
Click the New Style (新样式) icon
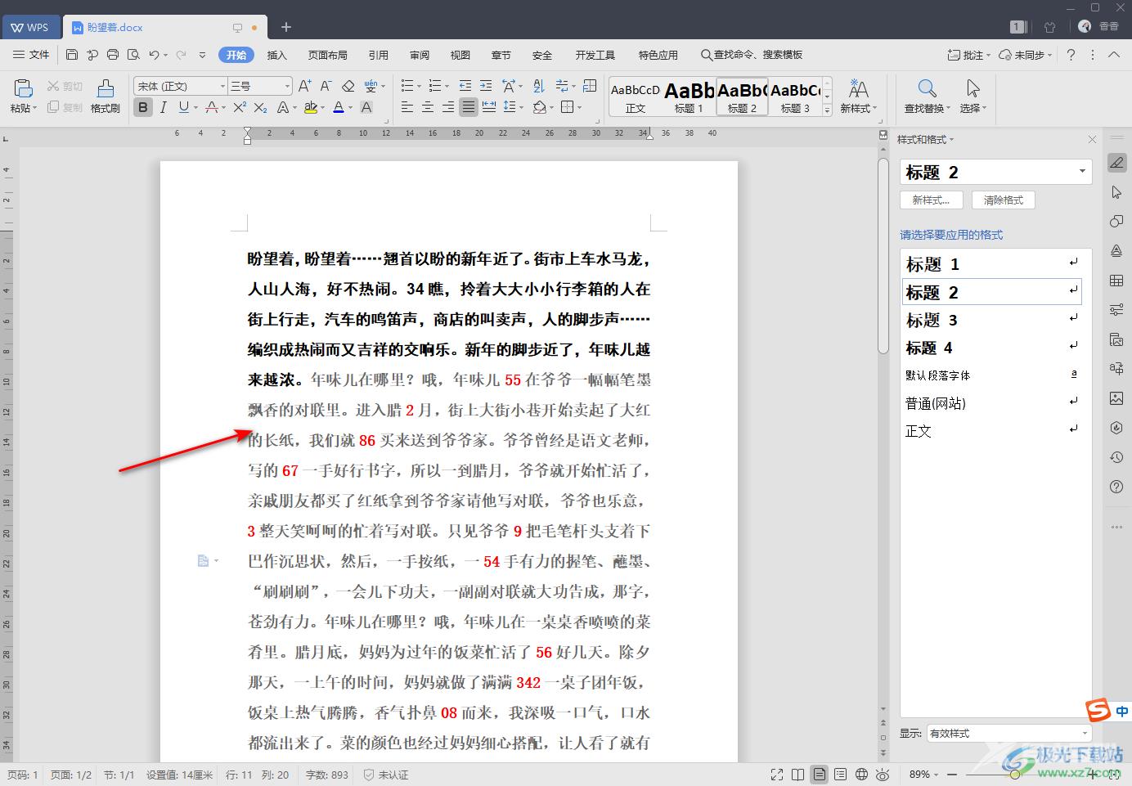(x=858, y=88)
